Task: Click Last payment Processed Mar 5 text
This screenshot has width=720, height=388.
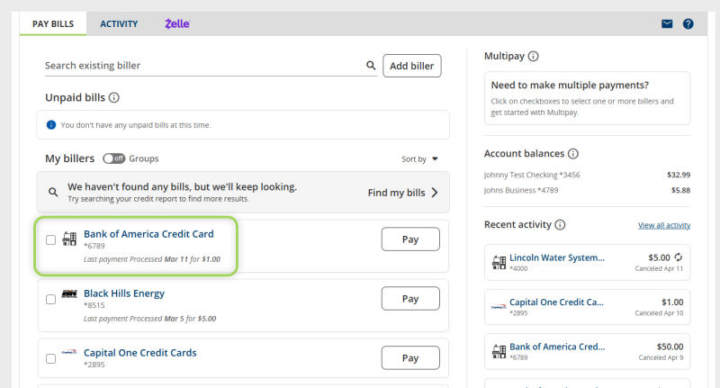Action: [x=149, y=319]
